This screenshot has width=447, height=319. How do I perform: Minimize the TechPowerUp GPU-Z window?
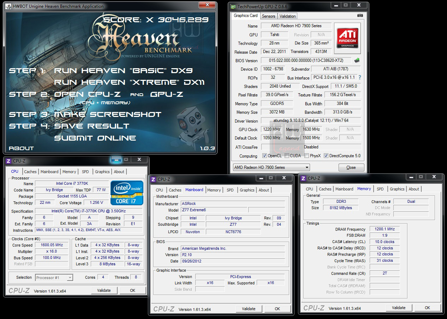pyautogui.click(x=336, y=5)
